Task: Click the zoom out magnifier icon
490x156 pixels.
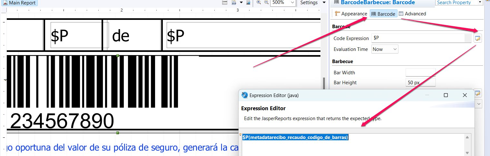Action: tap(266, 2)
